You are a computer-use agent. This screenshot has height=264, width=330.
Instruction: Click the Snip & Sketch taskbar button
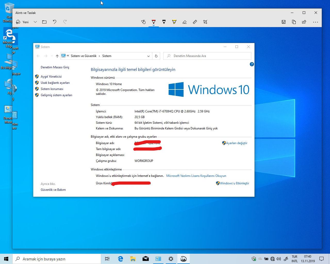point(184,259)
